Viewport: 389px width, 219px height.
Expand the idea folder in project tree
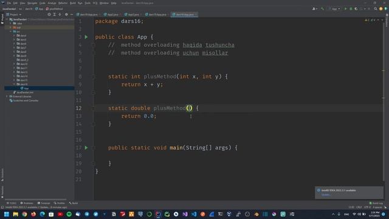(11, 23)
